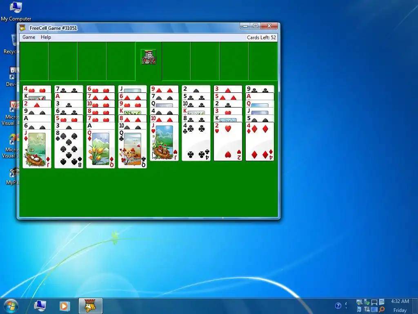This screenshot has width=418, height=314.
Task: Click the FreeCell title bar icon
Action: [23, 28]
